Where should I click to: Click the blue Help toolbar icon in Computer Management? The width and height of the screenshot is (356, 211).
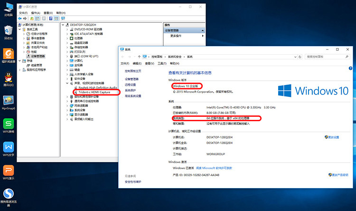tap(51, 19)
